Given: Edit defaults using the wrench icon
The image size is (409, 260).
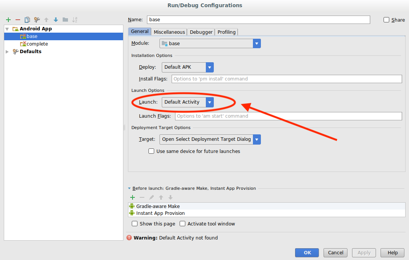Looking at the screenshot, I should tap(37, 20).
